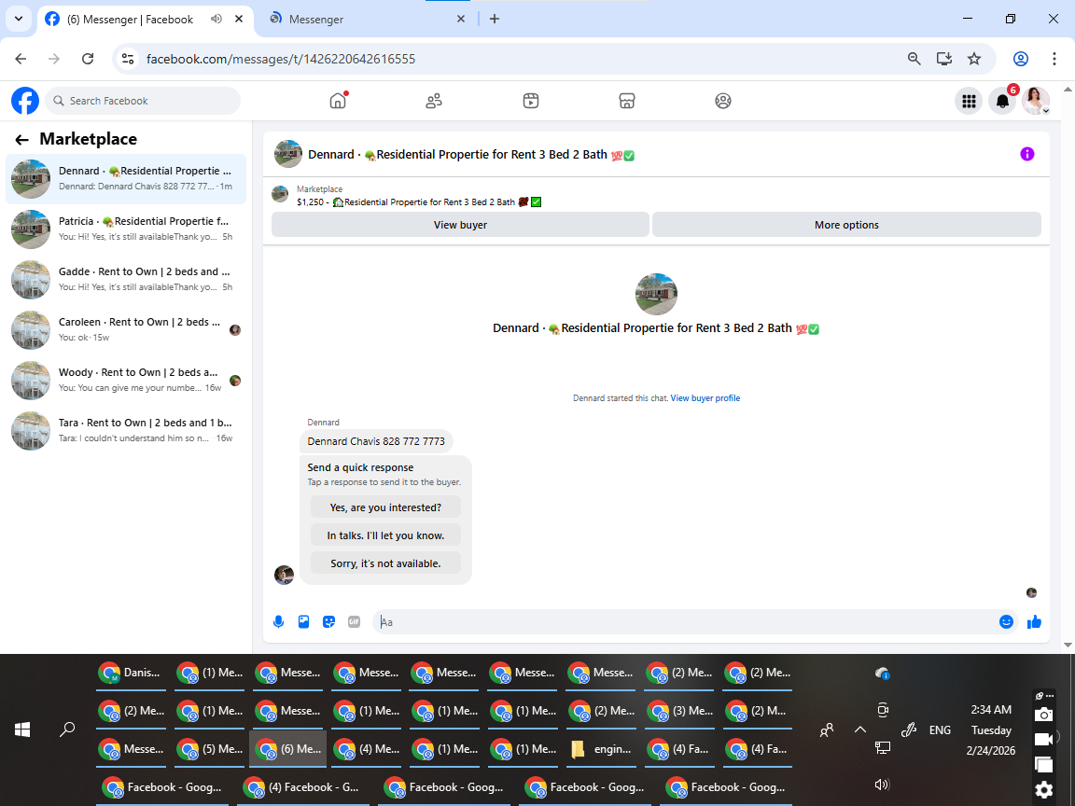The image size is (1075, 806).
Task: Click the listing thumbnail in the chat header
Action: pyautogui.click(x=288, y=154)
